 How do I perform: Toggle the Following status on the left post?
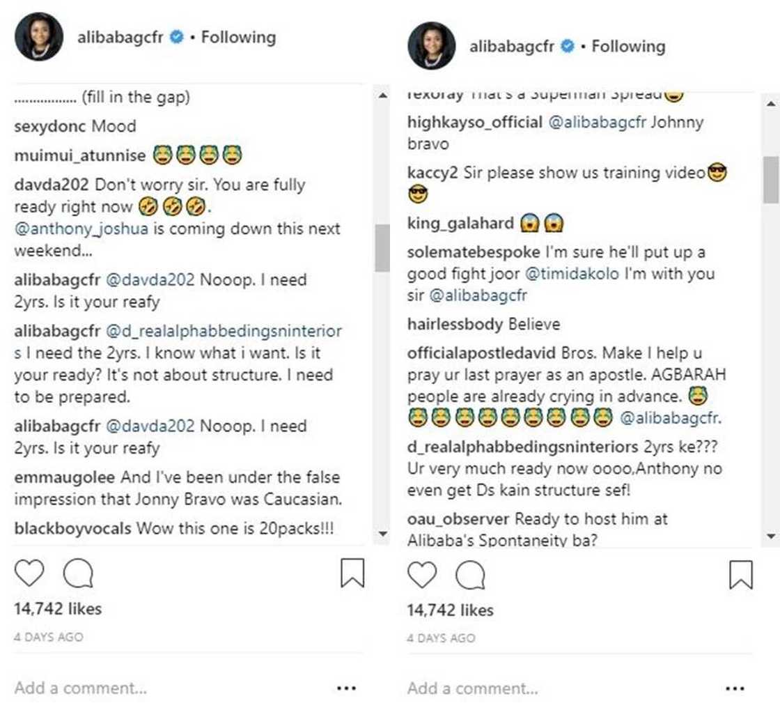(x=238, y=38)
